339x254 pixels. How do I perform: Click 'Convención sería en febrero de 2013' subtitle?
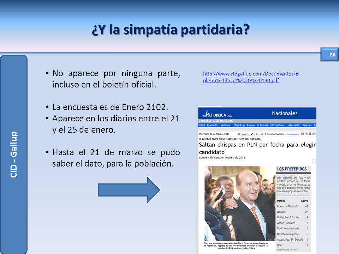222,158
